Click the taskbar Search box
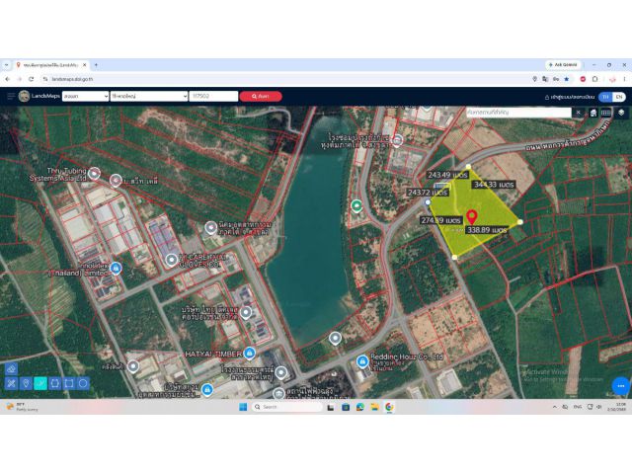This screenshot has height=474, width=632. [287, 407]
